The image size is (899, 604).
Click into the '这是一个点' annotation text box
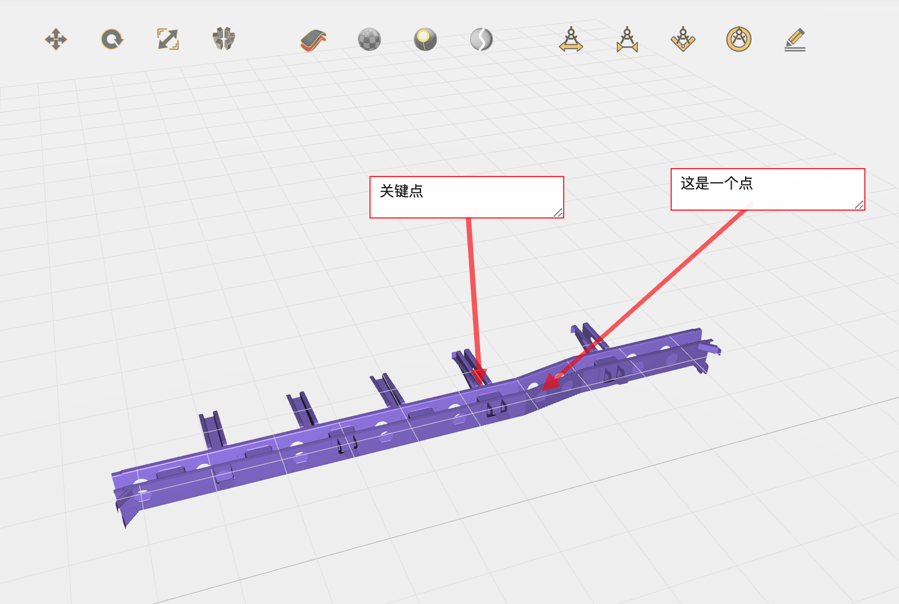[x=767, y=189]
